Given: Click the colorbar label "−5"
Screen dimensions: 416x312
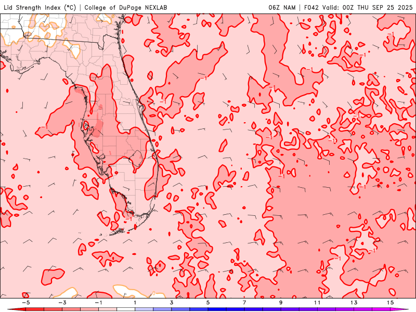Looking at the screenshot, I should click(x=25, y=303).
